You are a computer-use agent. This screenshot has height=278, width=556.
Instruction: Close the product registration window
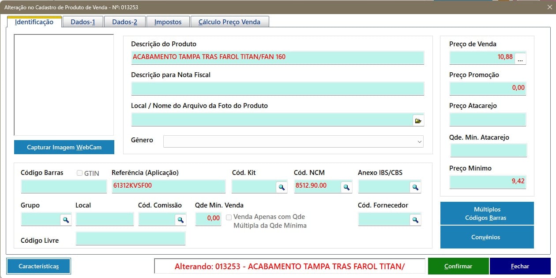(x=549, y=7)
